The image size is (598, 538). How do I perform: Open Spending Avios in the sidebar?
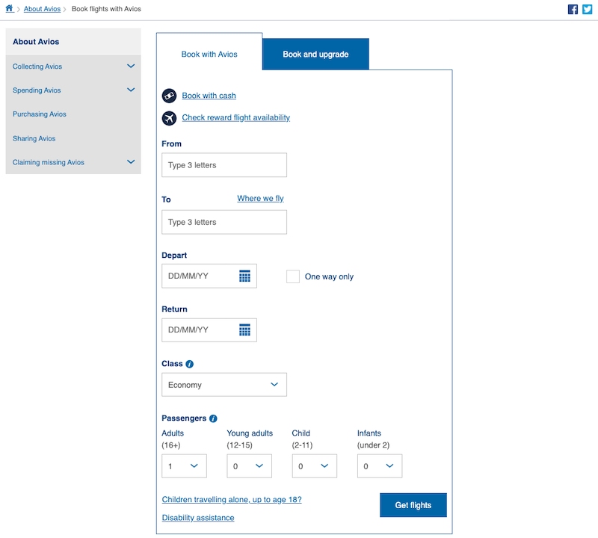click(x=37, y=90)
